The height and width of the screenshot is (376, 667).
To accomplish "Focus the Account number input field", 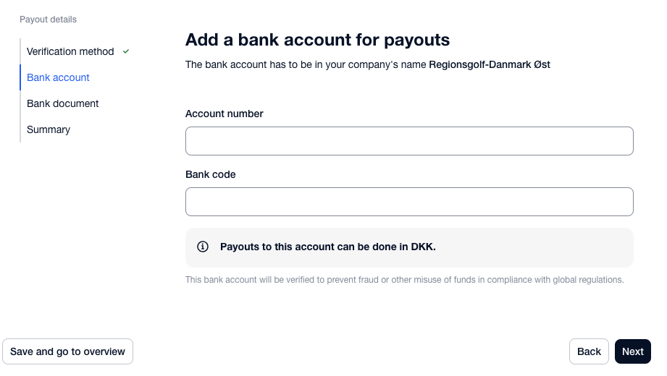I will pos(409,141).
